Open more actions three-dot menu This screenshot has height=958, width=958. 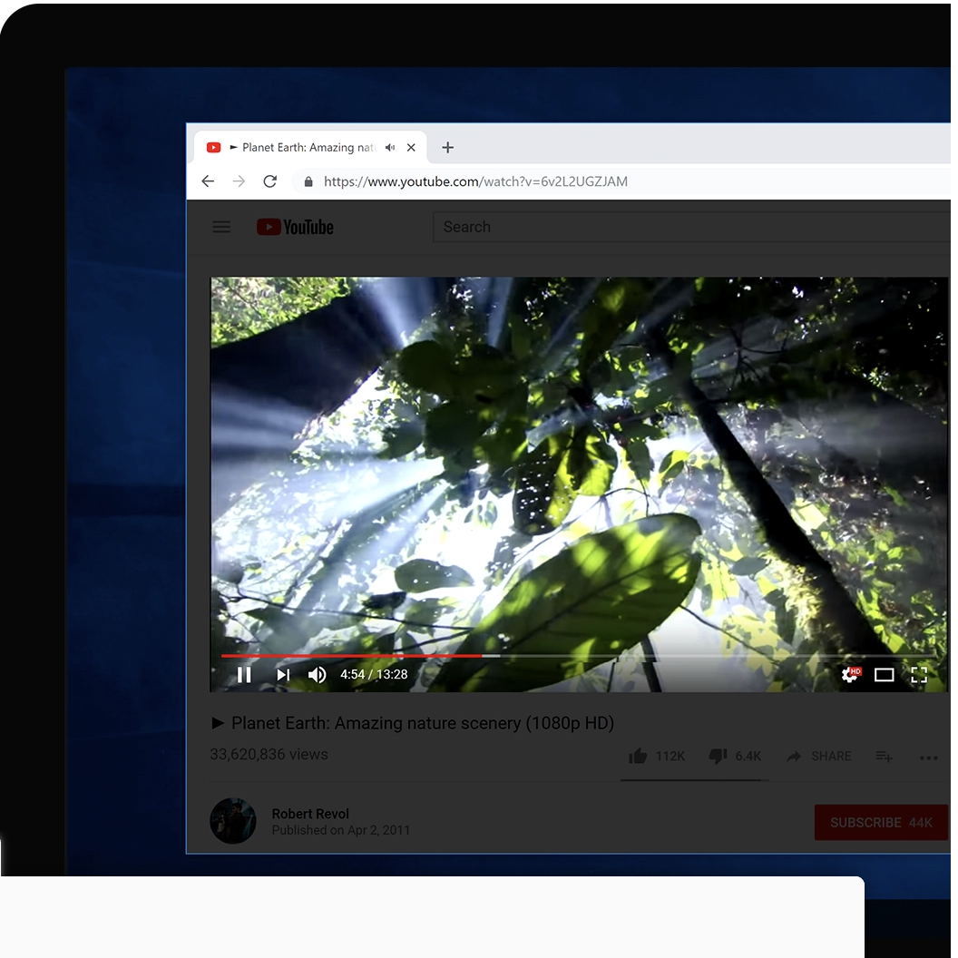tap(929, 758)
